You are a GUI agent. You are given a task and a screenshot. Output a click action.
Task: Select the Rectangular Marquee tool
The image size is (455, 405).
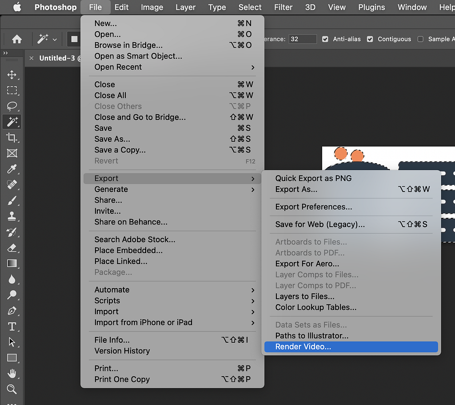point(12,90)
